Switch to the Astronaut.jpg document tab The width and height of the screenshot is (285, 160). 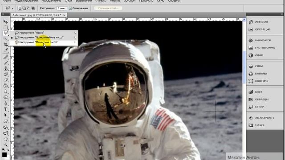point(37,15)
